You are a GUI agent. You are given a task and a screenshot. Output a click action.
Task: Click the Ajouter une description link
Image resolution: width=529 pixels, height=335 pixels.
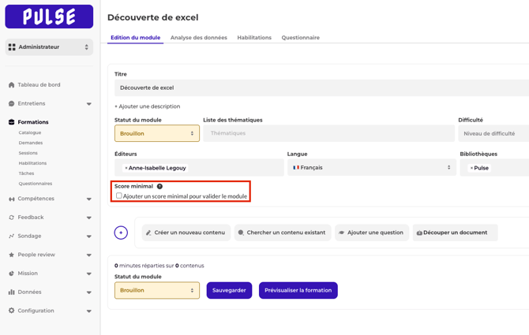[x=148, y=106]
